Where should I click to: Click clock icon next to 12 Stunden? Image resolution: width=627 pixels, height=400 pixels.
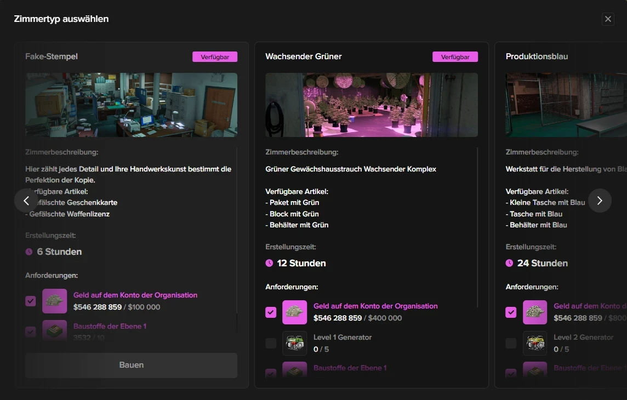269,263
